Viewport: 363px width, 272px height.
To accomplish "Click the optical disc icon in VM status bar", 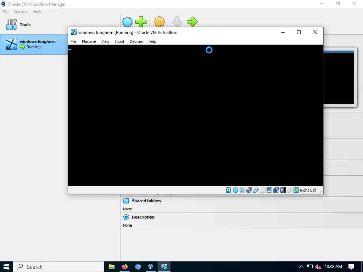I will 235,190.
